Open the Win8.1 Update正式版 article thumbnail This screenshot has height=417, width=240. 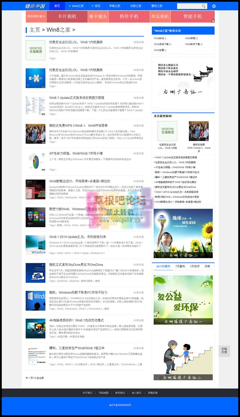[x=35, y=106]
